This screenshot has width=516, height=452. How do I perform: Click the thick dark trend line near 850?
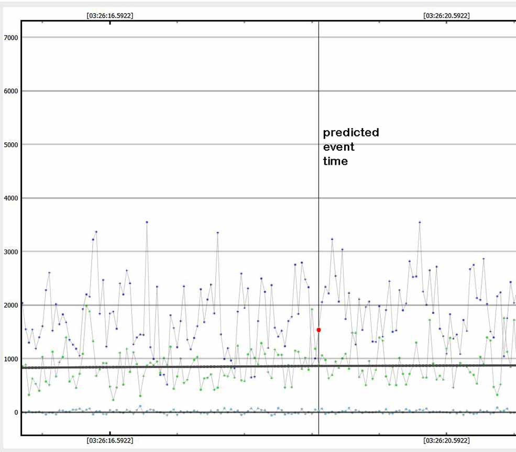[210, 367]
